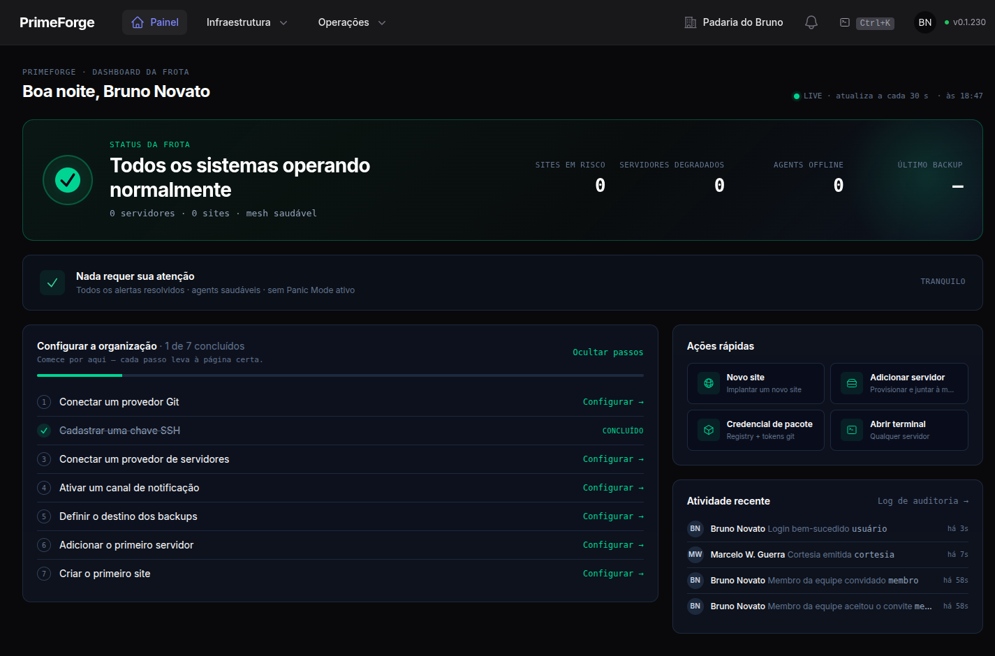
Task: Click the completed check for Cadastrar uma chave SSH
Action: pyautogui.click(x=44, y=431)
